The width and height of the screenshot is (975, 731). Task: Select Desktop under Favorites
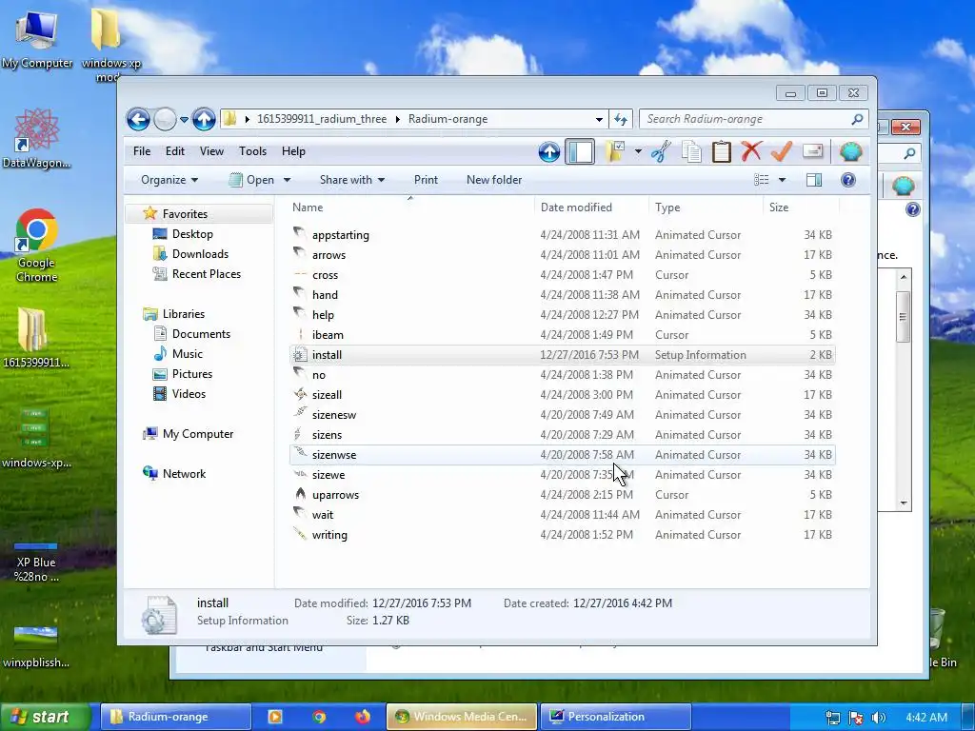tap(192, 234)
